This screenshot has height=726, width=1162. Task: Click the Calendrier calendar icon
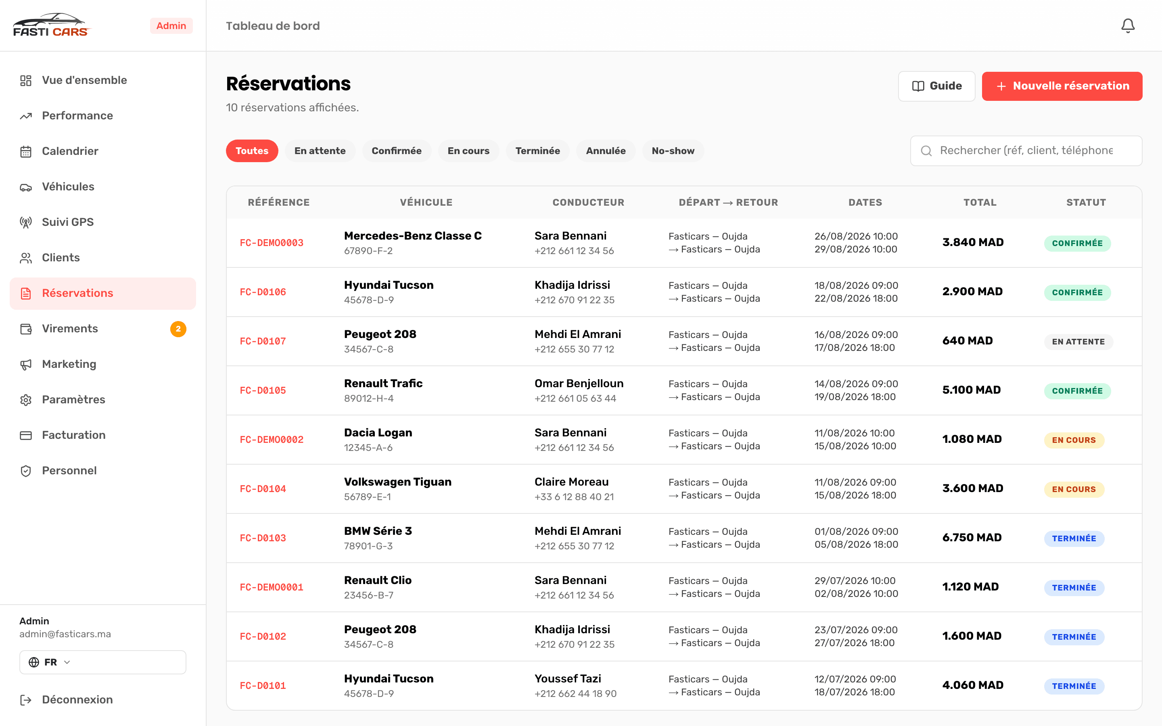pos(26,151)
